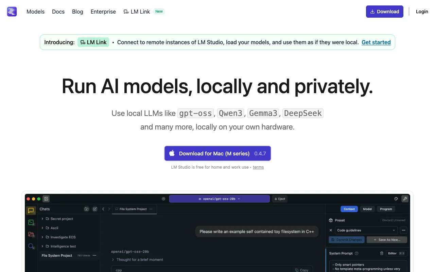Select the File System Project conversation
435x272 pixels.
[x=57, y=255]
